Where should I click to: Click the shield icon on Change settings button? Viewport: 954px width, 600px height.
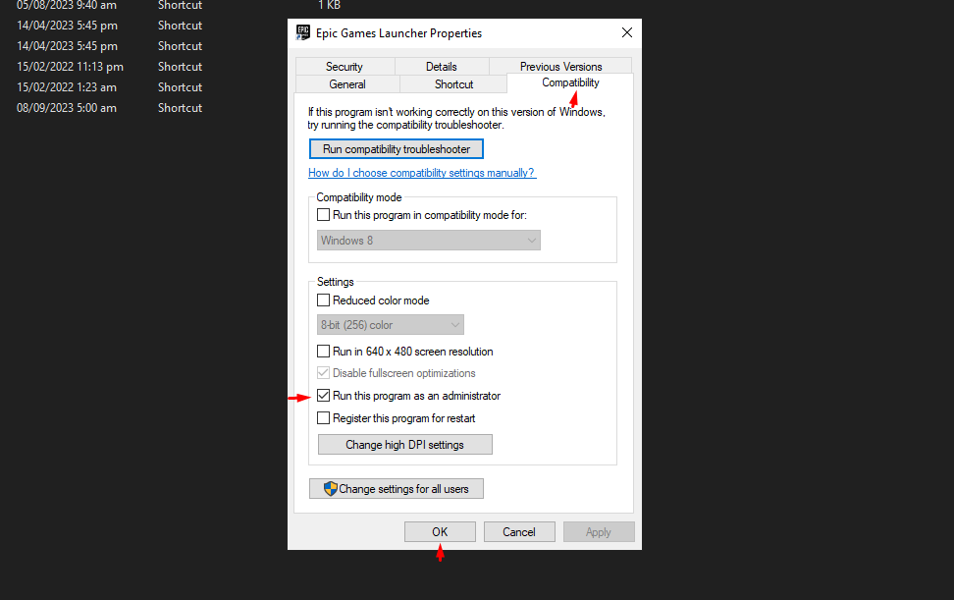[331, 489]
